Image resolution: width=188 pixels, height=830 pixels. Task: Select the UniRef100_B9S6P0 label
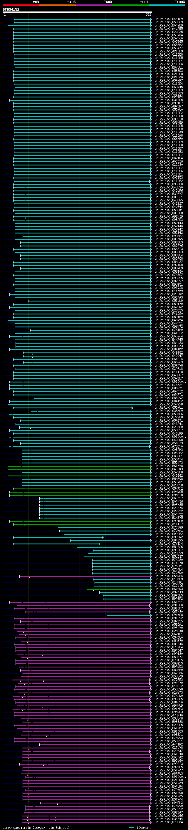[x=169, y=184]
